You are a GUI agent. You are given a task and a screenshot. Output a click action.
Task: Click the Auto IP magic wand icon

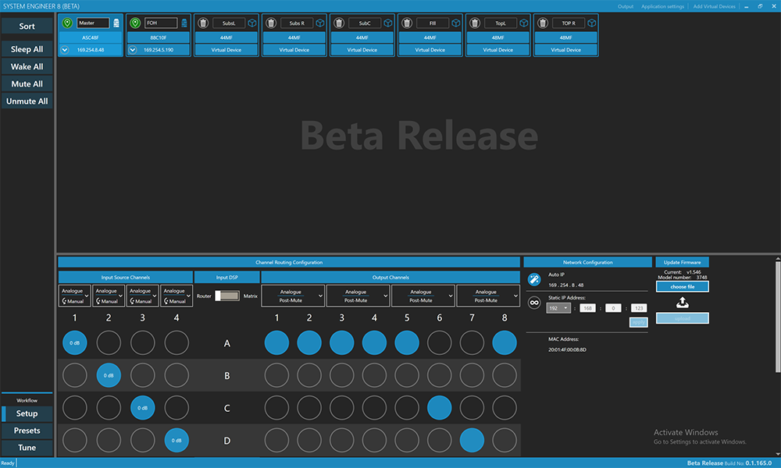click(x=534, y=279)
